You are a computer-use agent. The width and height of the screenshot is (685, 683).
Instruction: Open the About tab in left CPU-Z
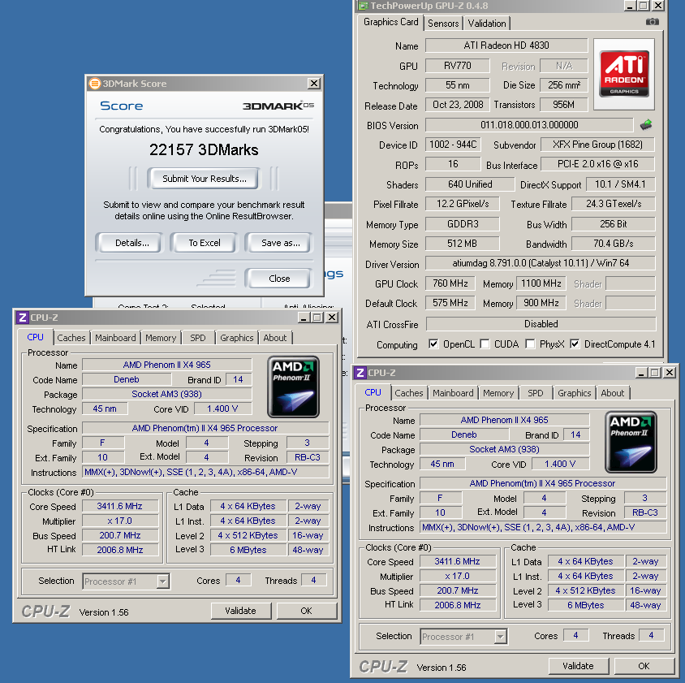[x=275, y=338]
